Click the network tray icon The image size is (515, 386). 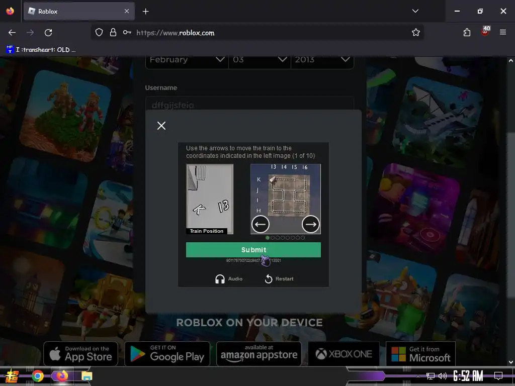click(x=430, y=376)
